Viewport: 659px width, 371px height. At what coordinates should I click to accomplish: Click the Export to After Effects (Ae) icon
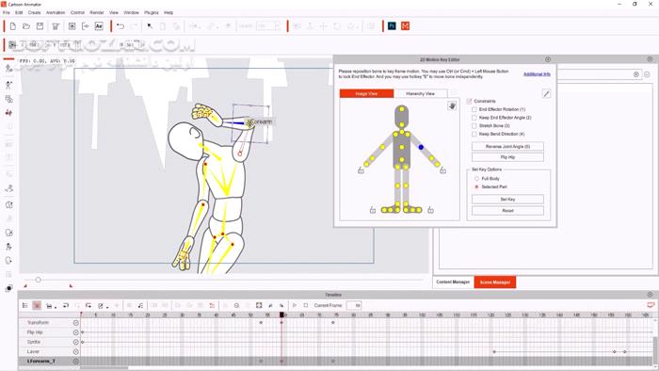click(x=99, y=26)
